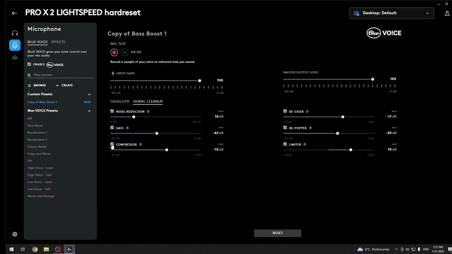This screenshot has height=254, width=452.
Task: Go back with the arrow icon
Action: point(14,13)
